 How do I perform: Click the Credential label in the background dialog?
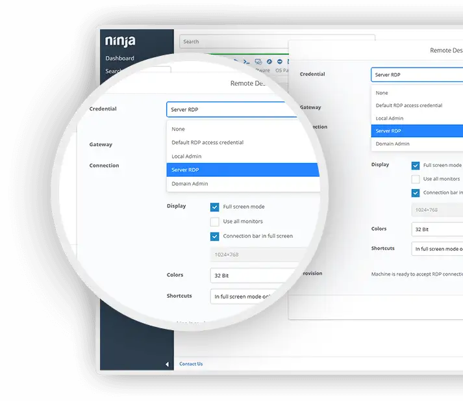pos(312,74)
